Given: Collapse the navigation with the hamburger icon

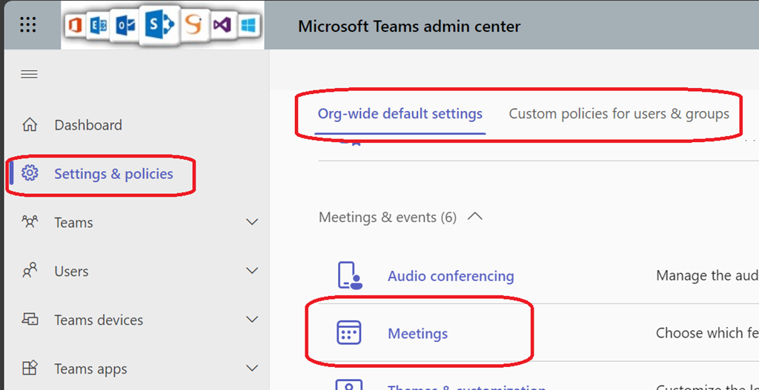Looking at the screenshot, I should click(x=29, y=74).
